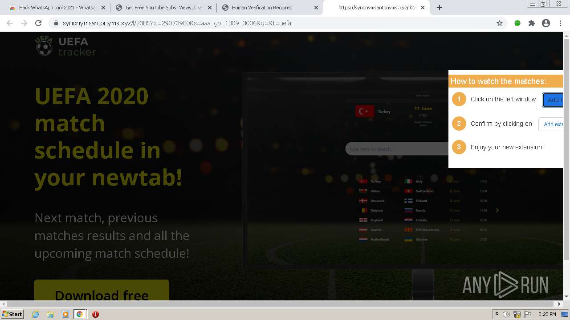Click the next arrow beside match list
This screenshot has width=570, height=320.
pyautogui.click(x=497, y=210)
